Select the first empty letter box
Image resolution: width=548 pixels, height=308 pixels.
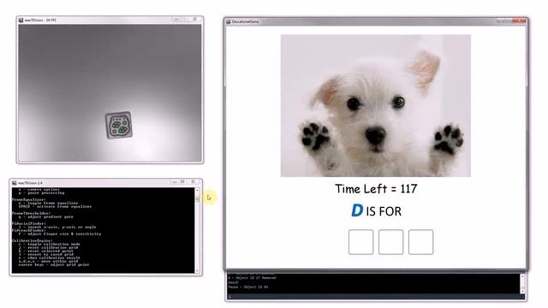360,242
